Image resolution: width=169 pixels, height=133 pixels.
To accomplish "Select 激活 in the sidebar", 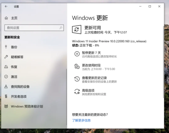I will tap(14, 77).
